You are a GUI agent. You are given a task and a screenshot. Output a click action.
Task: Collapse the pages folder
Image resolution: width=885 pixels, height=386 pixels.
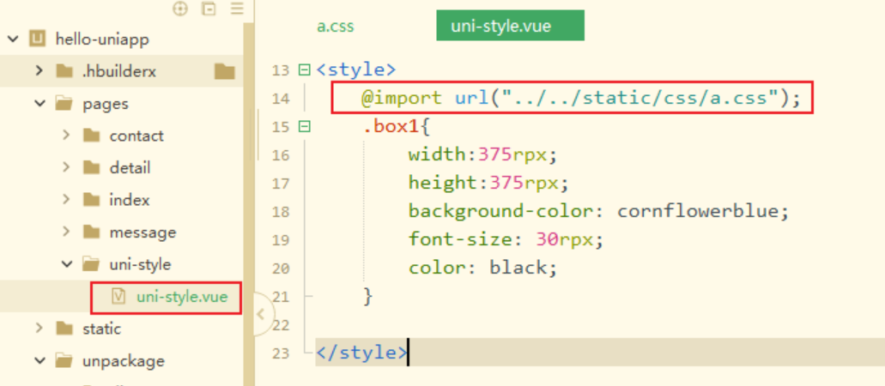point(39,104)
